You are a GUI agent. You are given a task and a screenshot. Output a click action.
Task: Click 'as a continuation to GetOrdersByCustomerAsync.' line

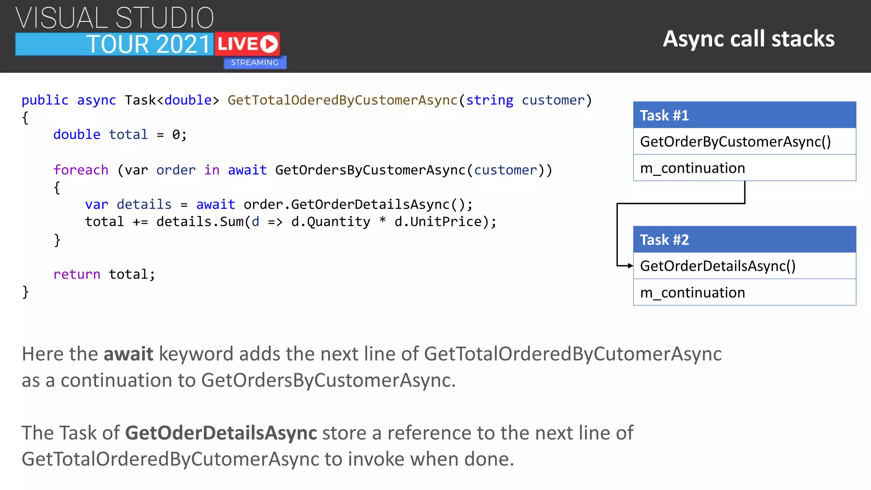239,380
